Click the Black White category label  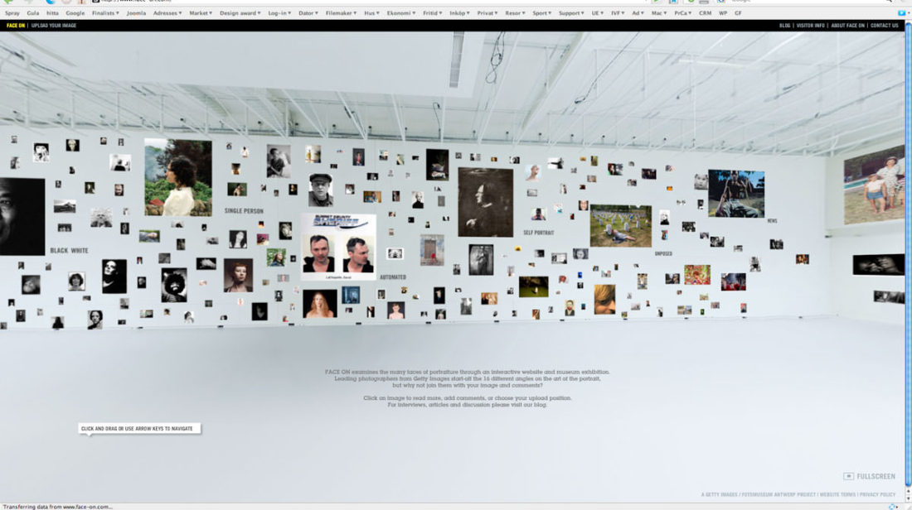pyautogui.click(x=69, y=250)
